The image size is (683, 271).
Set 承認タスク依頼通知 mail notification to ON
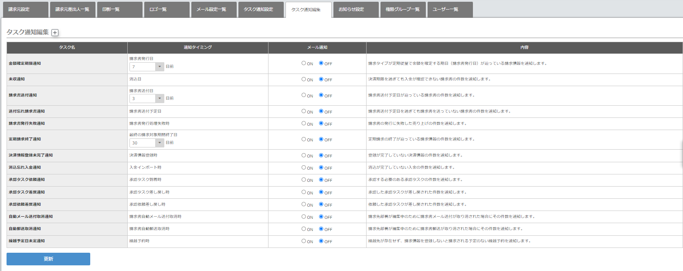(x=304, y=180)
